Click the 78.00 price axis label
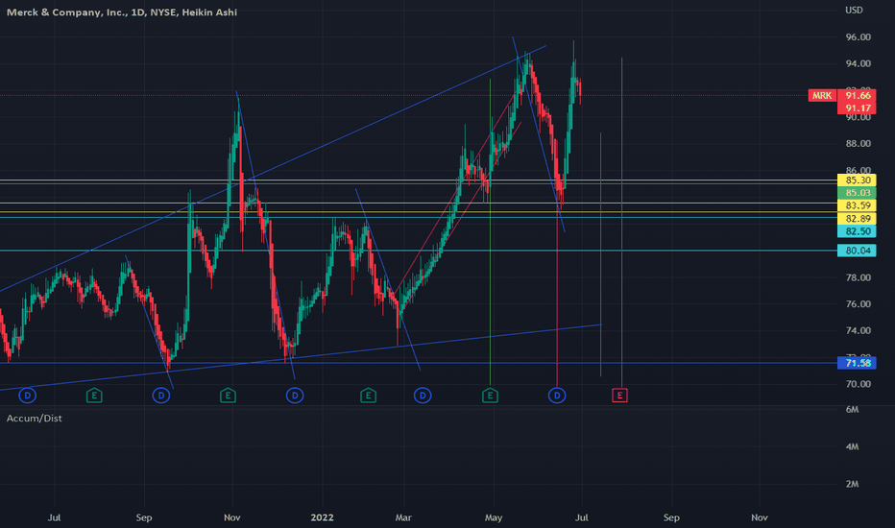 [x=858, y=277]
